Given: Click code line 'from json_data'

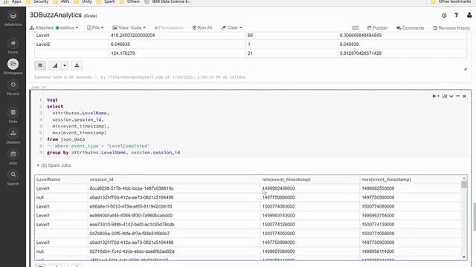Looking at the screenshot, I should (x=66, y=139).
